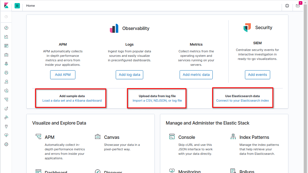
Task: Open the Maps app icon
Action: click(6, 64)
